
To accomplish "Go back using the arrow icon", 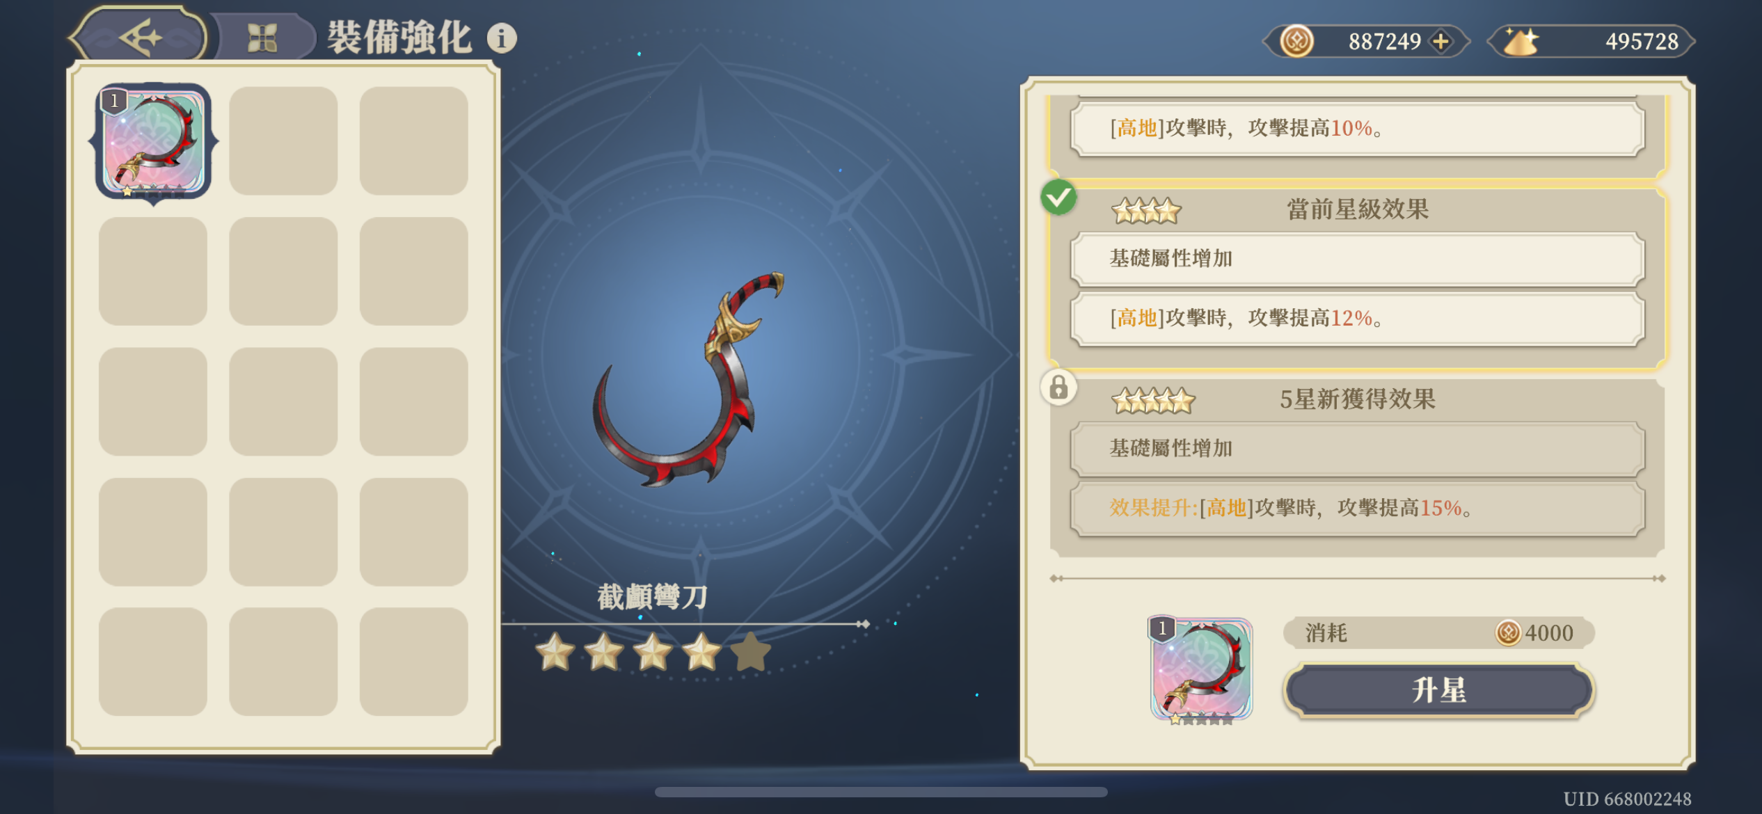I will [139, 36].
